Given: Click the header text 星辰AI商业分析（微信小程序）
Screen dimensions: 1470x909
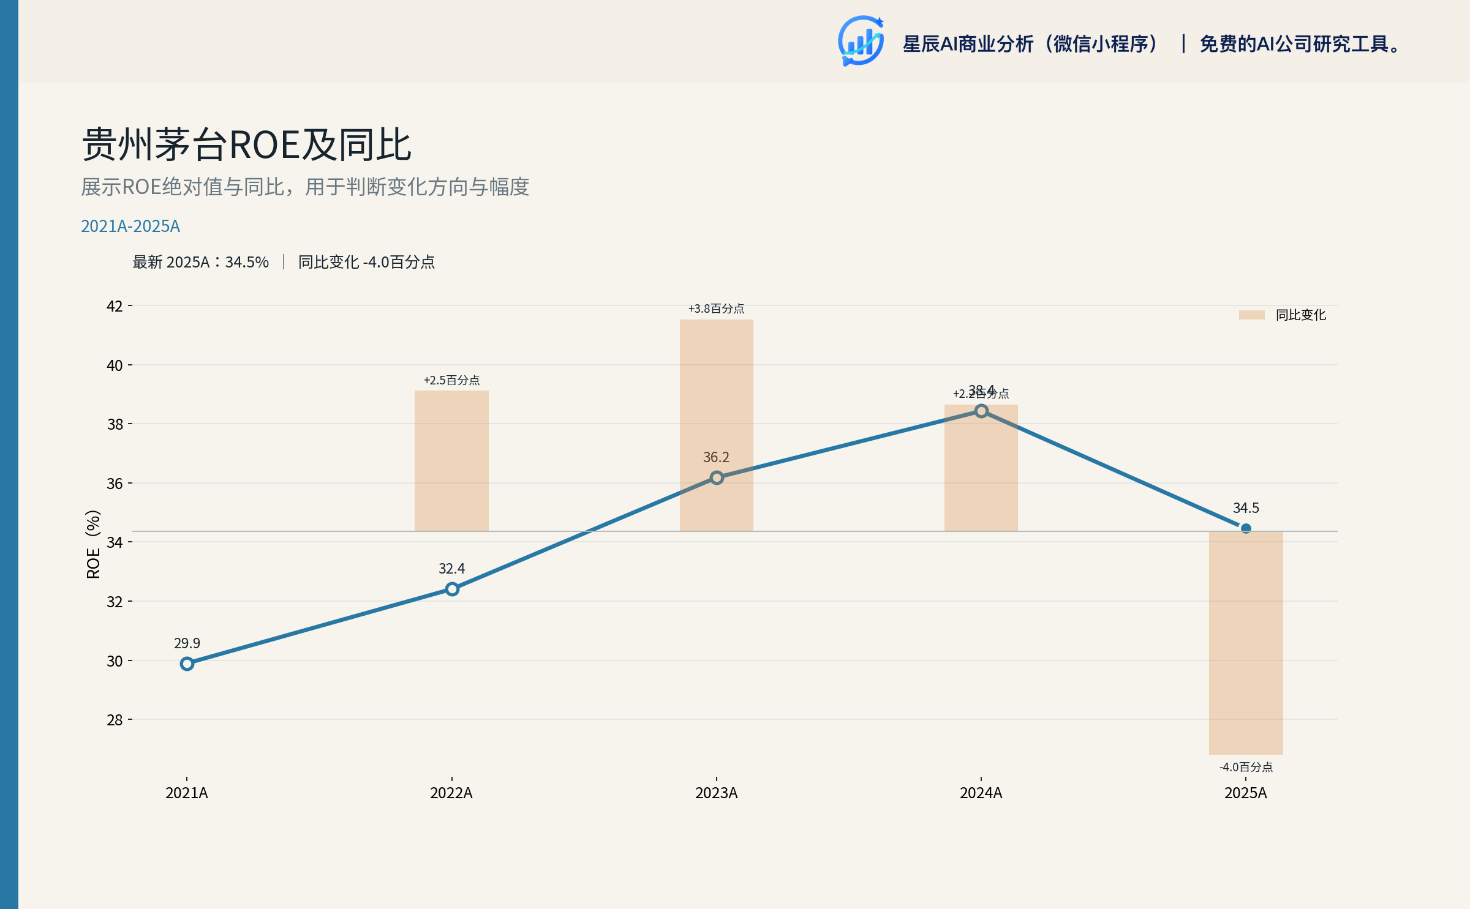Looking at the screenshot, I should (1031, 44).
